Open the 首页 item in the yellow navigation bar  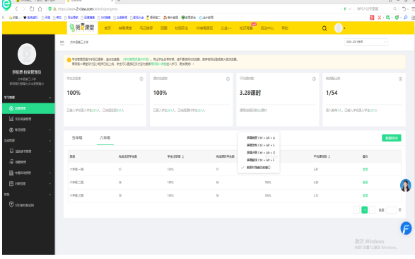pos(107,28)
